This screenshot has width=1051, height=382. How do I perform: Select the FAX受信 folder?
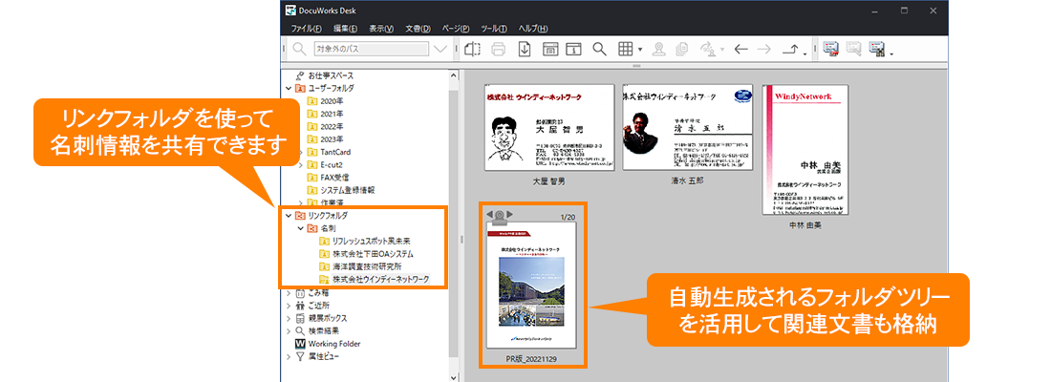(335, 178)
